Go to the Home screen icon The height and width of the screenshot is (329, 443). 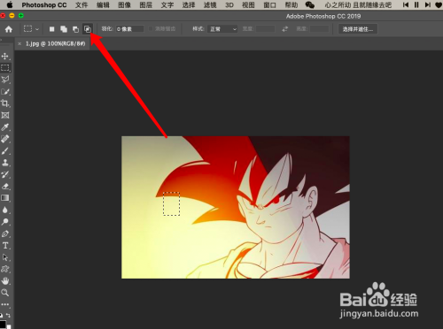(x=9, y=29)
